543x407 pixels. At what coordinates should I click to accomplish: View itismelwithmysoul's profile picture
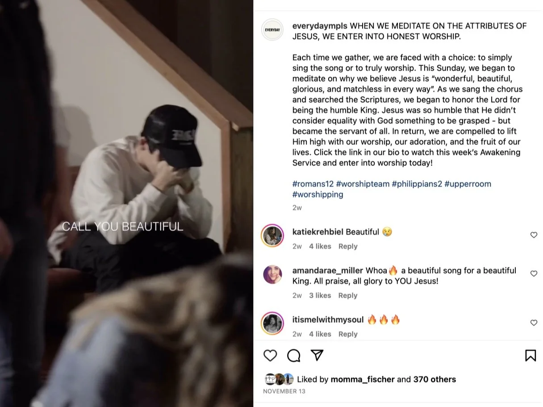tap(272, 323)
